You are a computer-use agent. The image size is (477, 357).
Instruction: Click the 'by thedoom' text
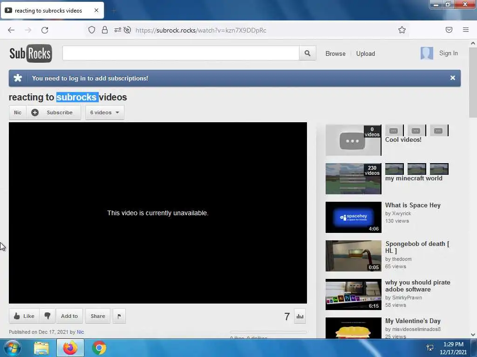(398, 259)
